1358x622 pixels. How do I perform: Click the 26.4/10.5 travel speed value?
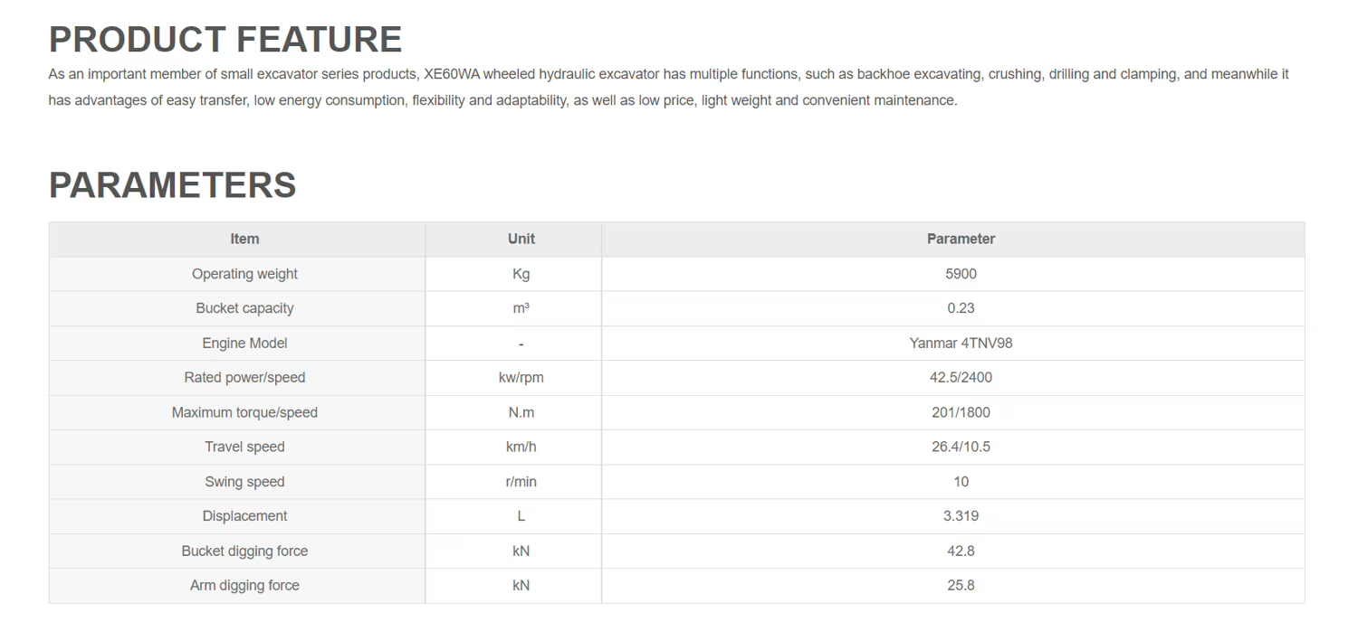(961, 447)
